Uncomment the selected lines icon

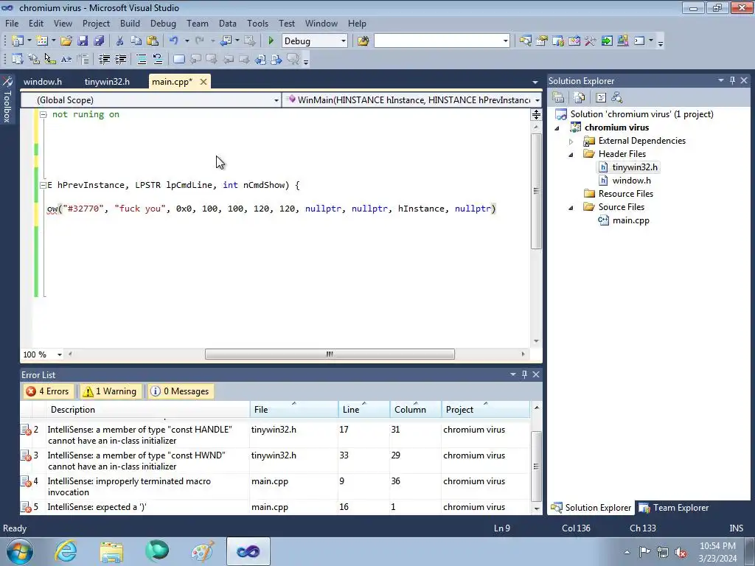(x=158, y=59)
